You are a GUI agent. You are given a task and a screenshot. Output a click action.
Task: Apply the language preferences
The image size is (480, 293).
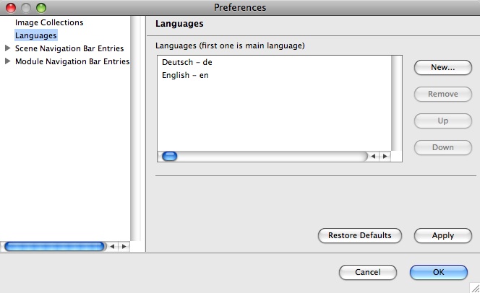pyautogui.click(x=443, y=235)
